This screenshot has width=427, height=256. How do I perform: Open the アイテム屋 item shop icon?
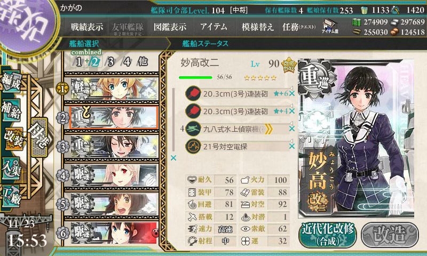pyautogui.click(x=330, y=27)
